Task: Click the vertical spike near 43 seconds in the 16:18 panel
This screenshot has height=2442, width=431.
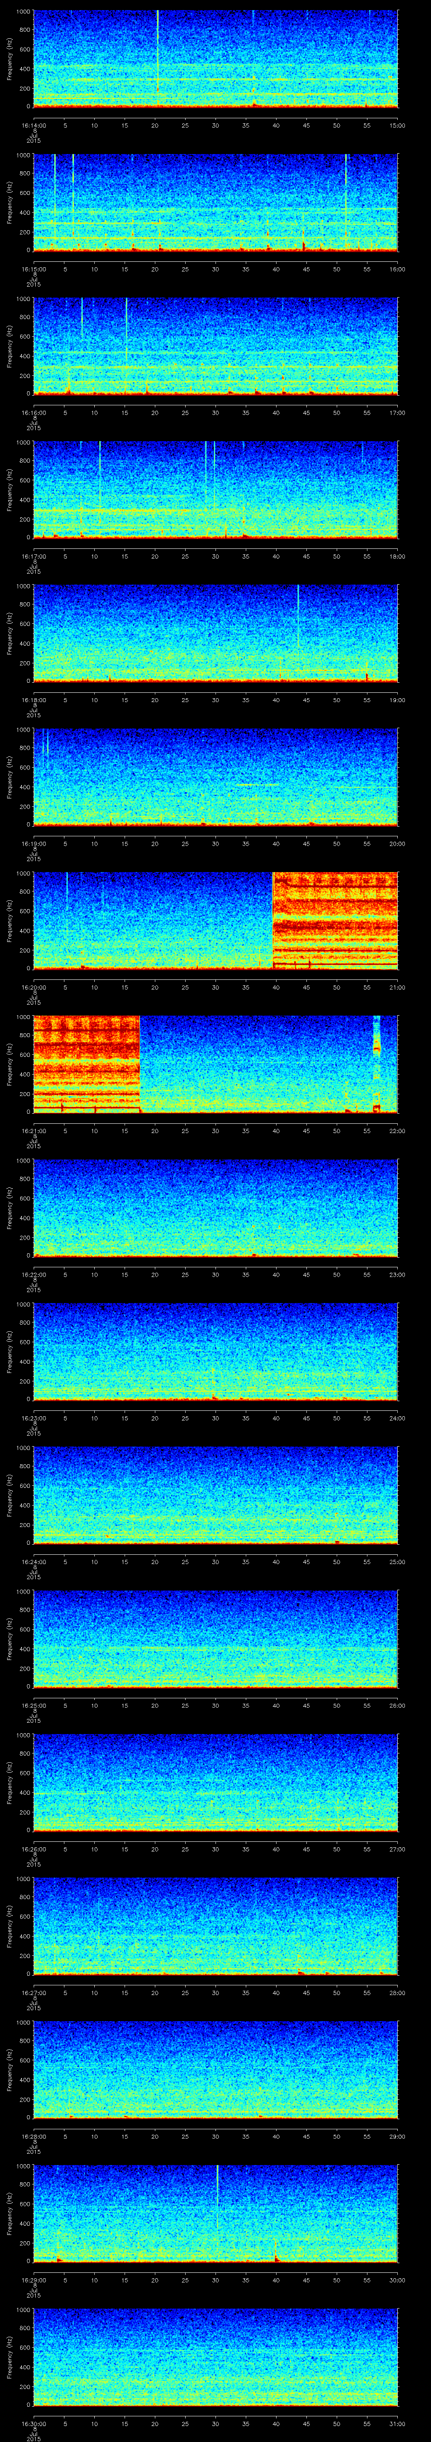Action: pyautogui.click(x=298, y=616)
